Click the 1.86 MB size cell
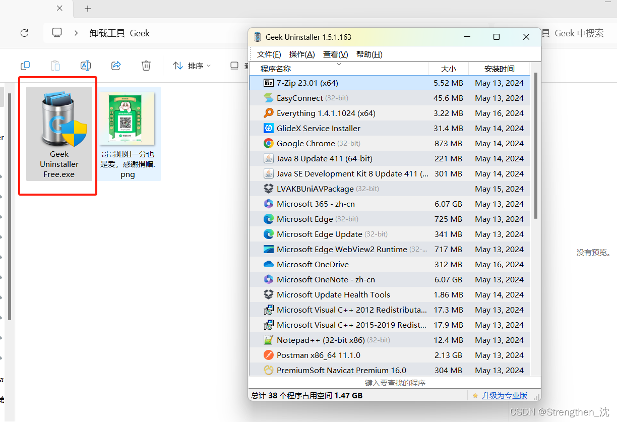The height and width of the screenshot is (422, 617). 448,294
